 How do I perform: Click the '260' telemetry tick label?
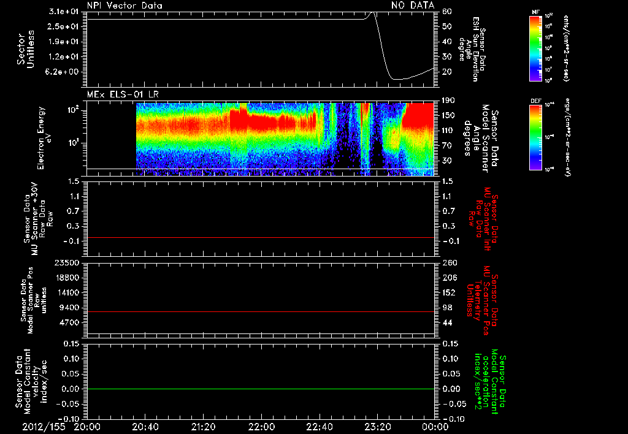coord(450,262)
